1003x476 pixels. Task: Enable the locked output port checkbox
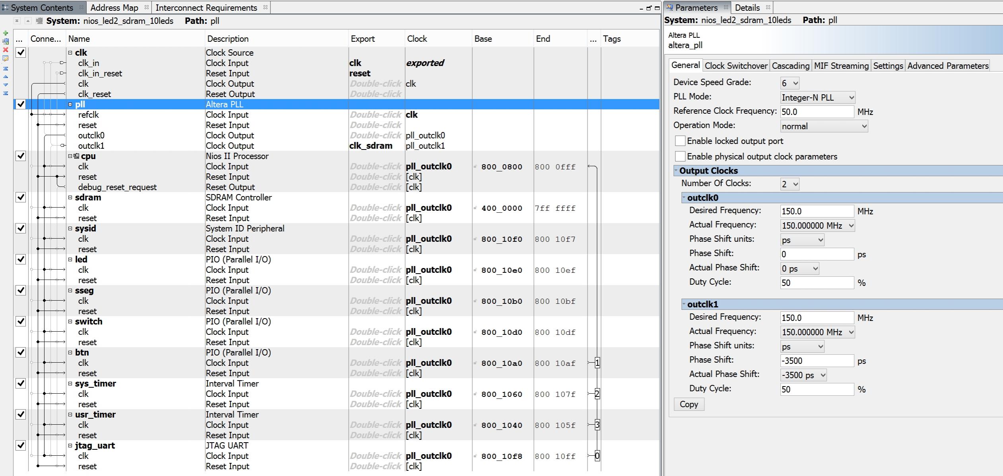pyautogui.click(x=680, y=141)
